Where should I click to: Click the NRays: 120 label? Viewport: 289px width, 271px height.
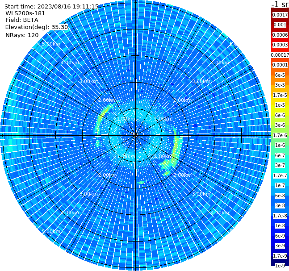[x=22, y=35]
